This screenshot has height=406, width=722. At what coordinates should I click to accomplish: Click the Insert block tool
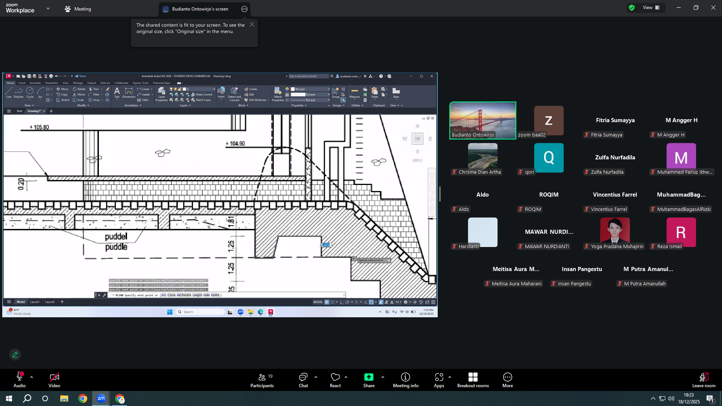(x=221, y=92)
